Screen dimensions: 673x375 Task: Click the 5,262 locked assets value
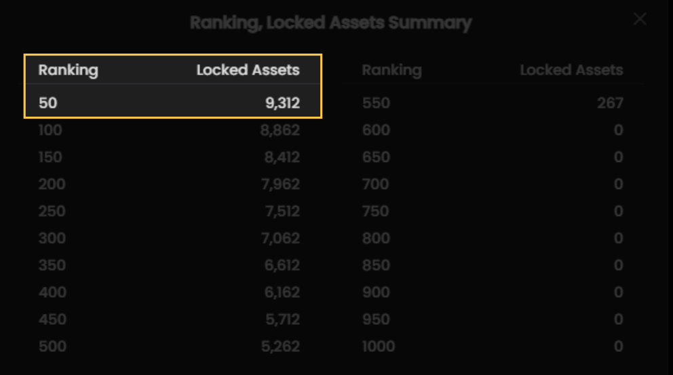point(280,347)
